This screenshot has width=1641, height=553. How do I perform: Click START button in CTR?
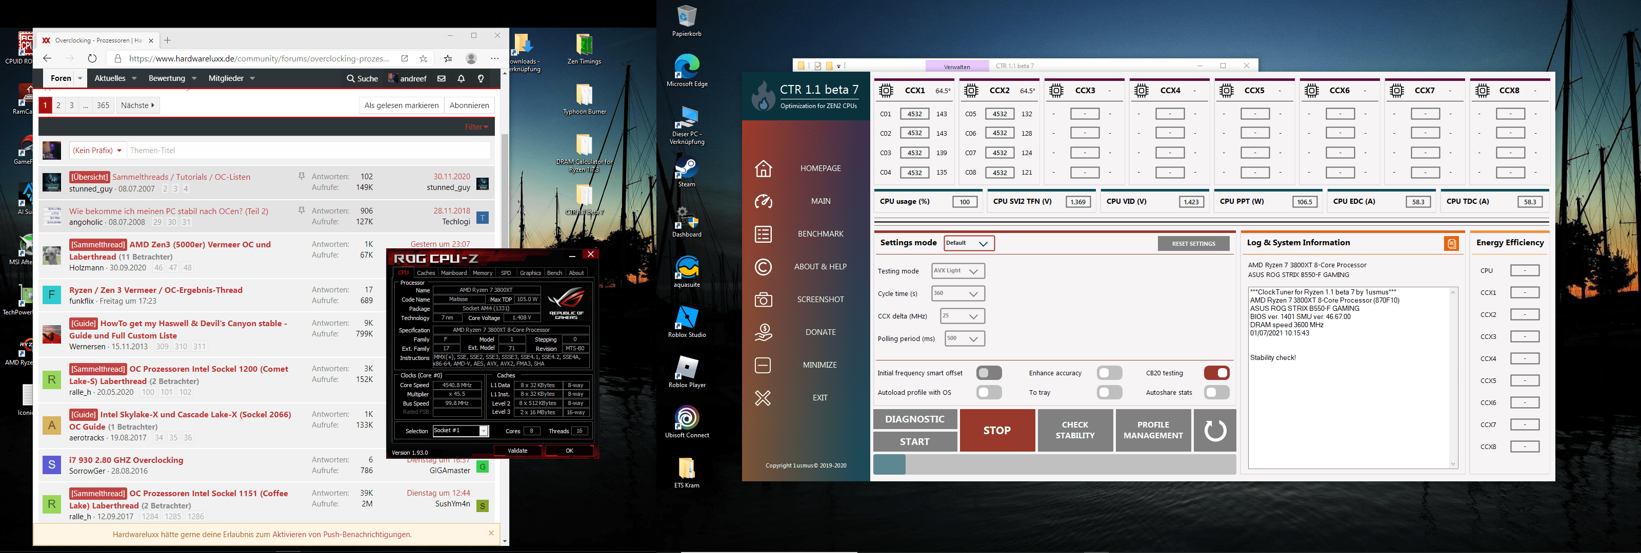pos(915,442)
